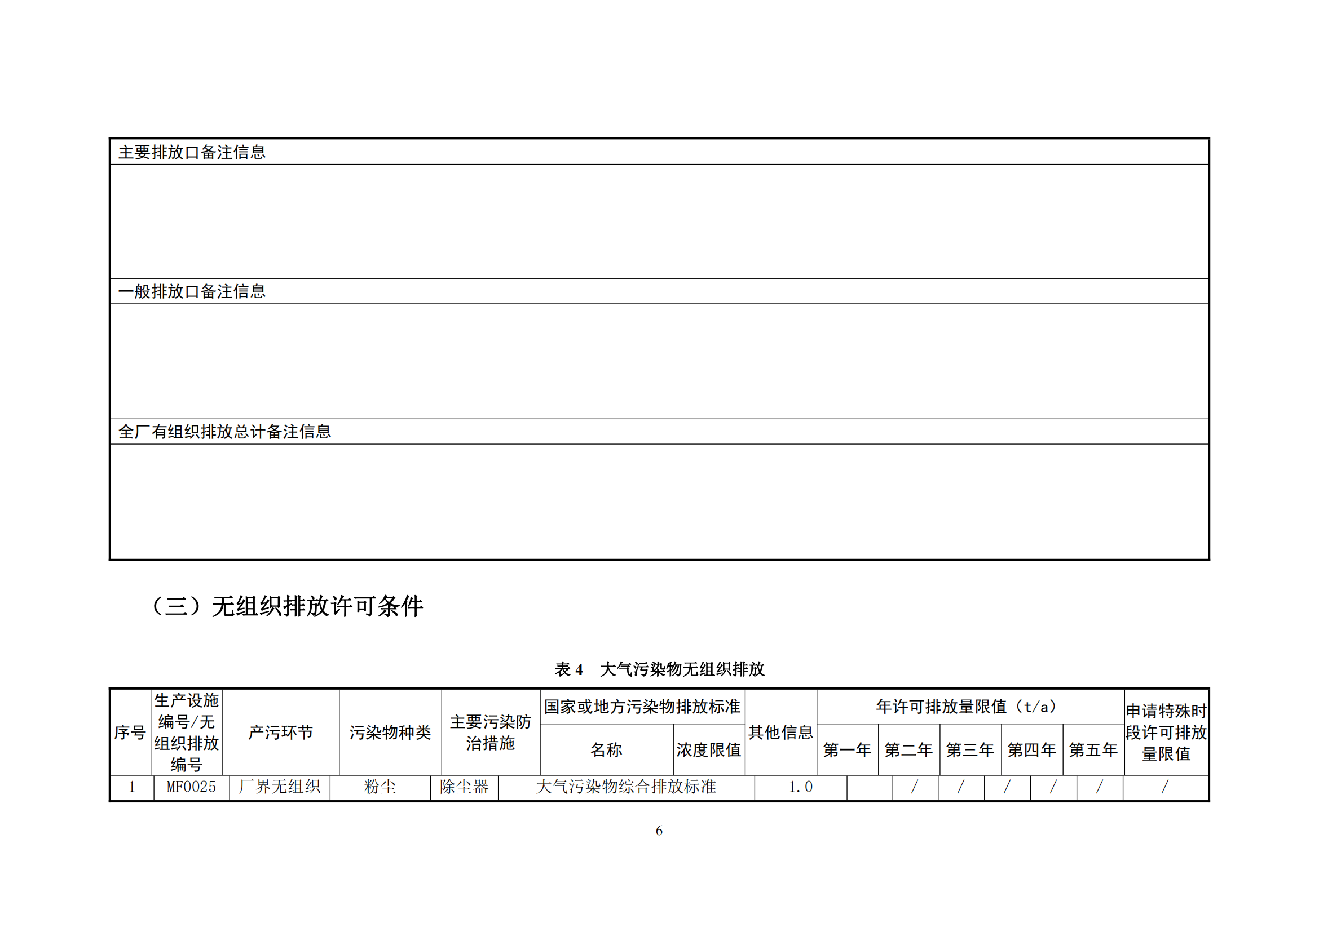Click the 一般排放口备注信息 heading
This screenshot has height=932, width=1319.
[192, 291]
